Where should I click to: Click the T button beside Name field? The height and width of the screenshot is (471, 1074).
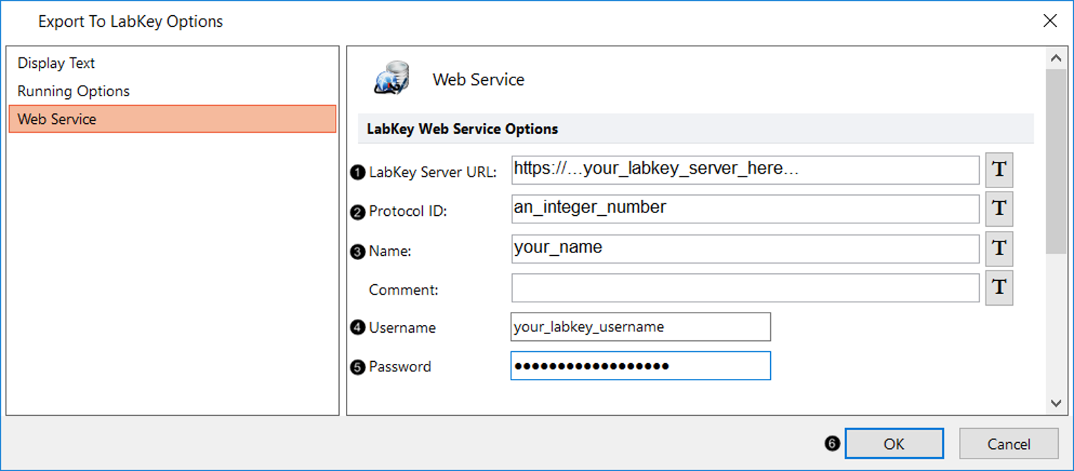pyautogui.click(x=999, y=249)
